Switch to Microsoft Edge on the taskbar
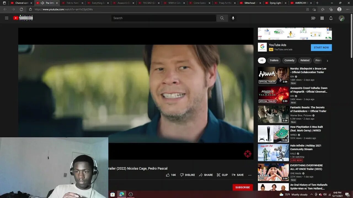The width and height of the screenshot is (353, 198). click(122, 194)
